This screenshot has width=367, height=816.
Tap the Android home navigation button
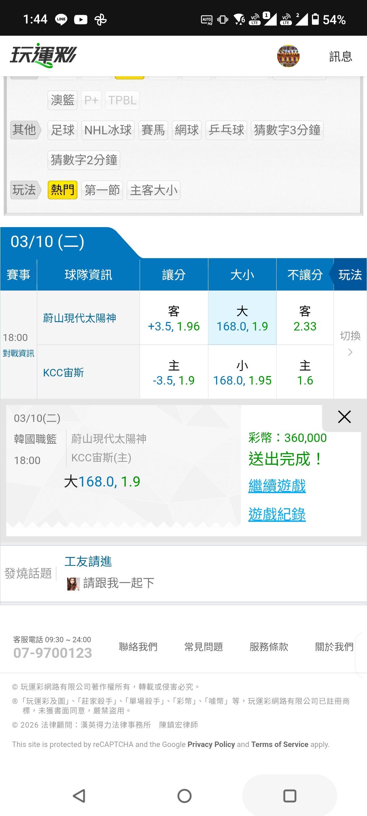pos(185,796)
